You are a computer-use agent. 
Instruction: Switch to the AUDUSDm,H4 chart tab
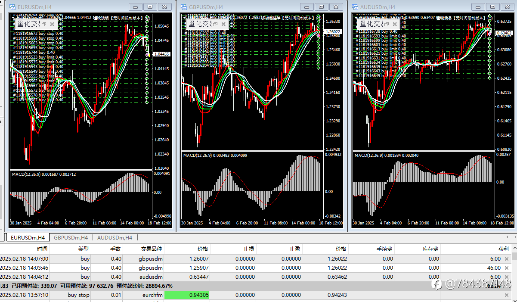tap(115, 237)
